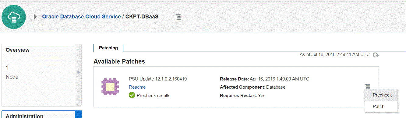This screenshot has width=406, height=118.
Task: Choose Patch from the dropdown menu
Action: point(379,107)
